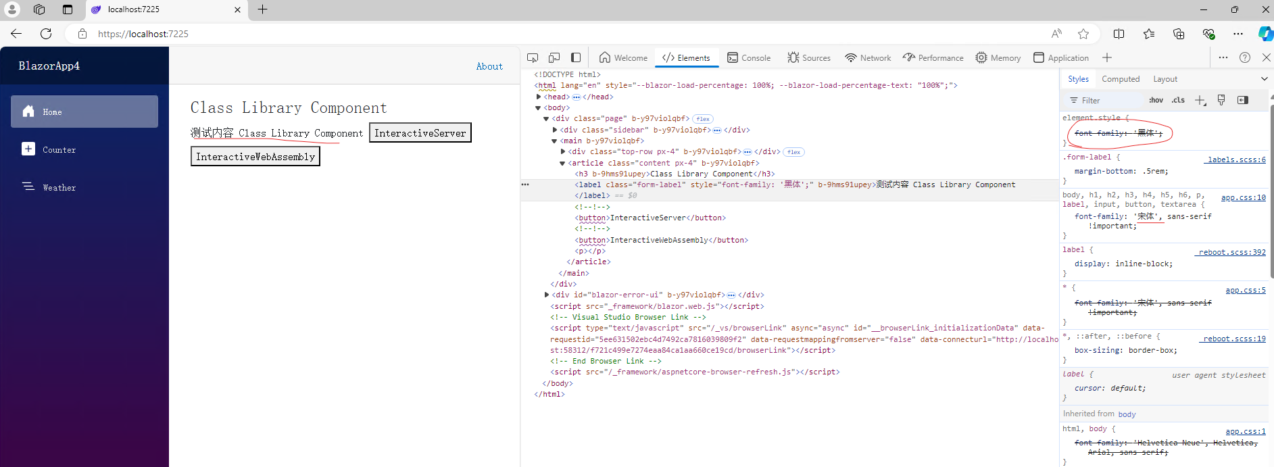Switch to the Console tab

(749, 58)
